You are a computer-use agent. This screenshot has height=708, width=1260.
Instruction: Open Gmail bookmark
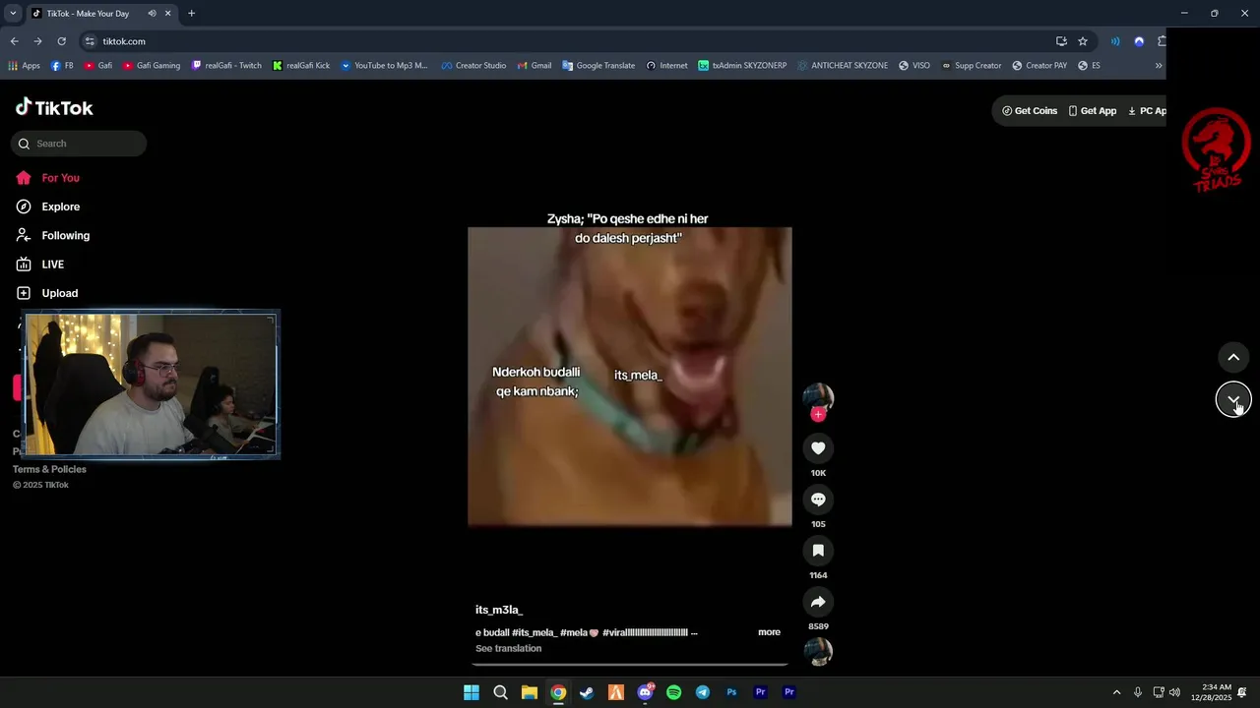point(535,66)
